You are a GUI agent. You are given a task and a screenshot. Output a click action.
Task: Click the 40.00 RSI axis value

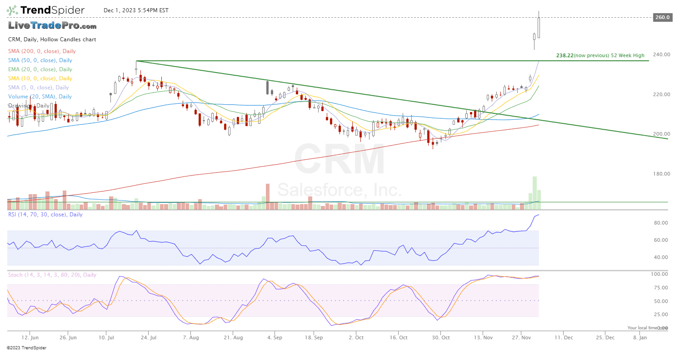click(x=661, y=257)
